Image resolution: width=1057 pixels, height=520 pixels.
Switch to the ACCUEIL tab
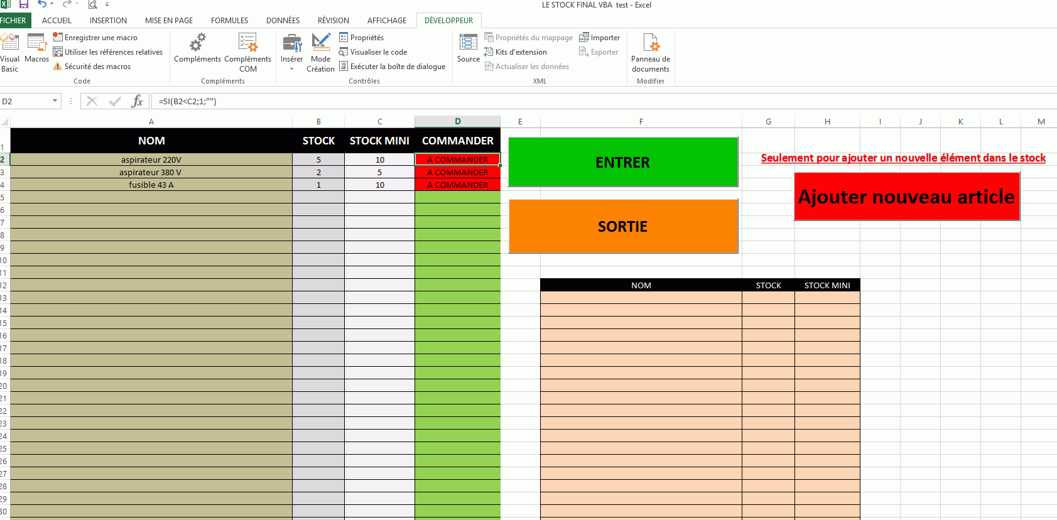(57, 21)
